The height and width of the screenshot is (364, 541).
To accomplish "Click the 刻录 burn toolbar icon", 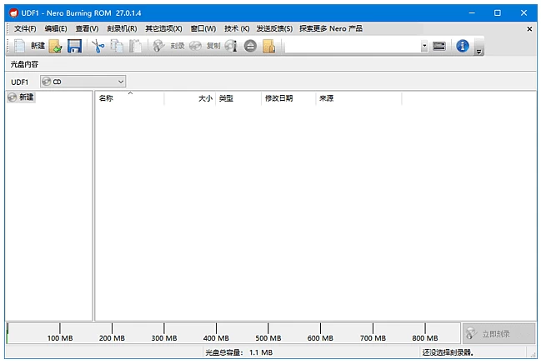I will pyautogui.click(x=168, y=47).
